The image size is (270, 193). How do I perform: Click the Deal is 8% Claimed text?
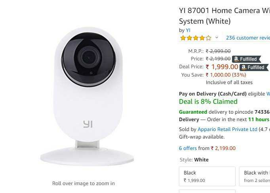click(x=208, y=101)
